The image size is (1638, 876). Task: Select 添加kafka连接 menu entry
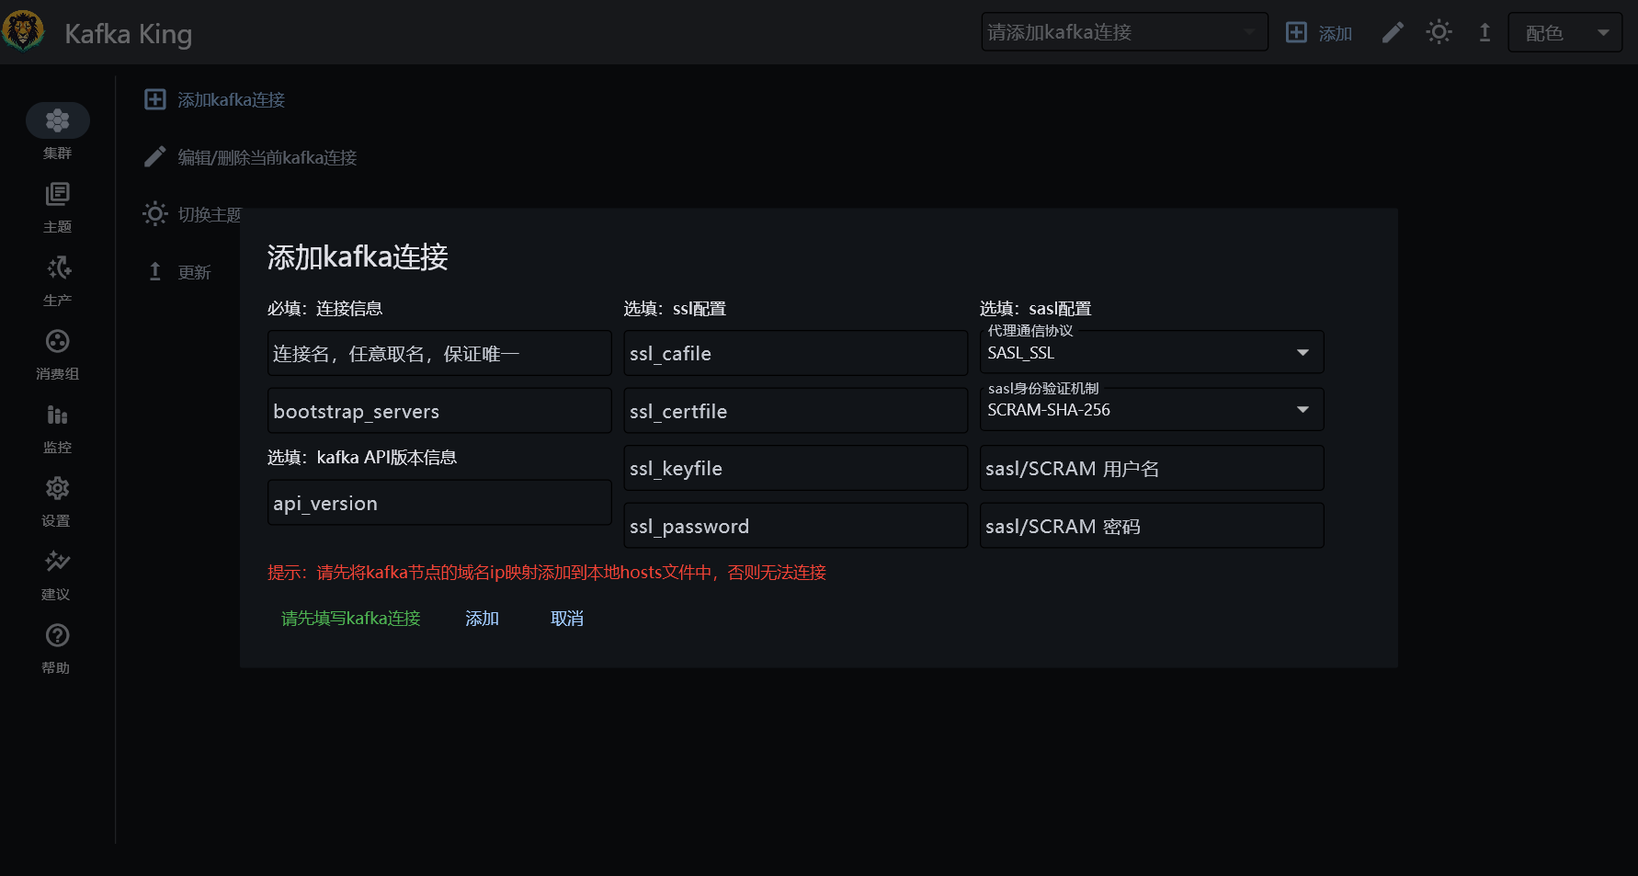(x=232, y=99)
